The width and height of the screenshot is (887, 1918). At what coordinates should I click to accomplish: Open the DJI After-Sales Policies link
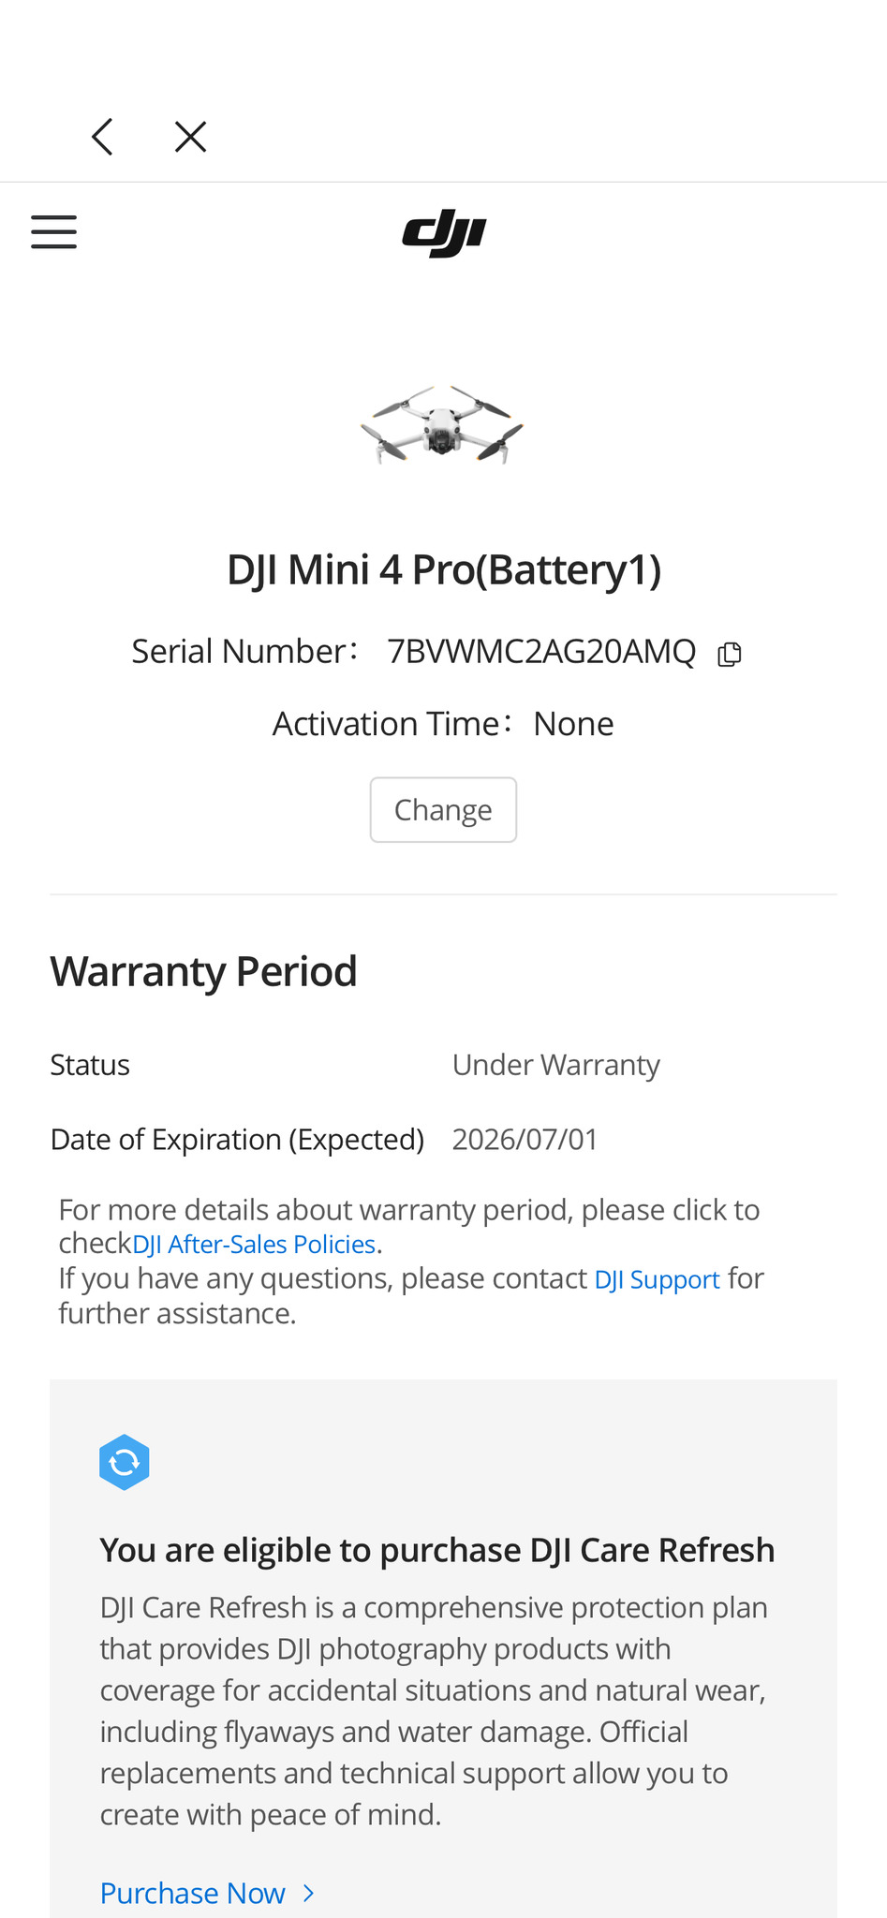pos(254,1245)
